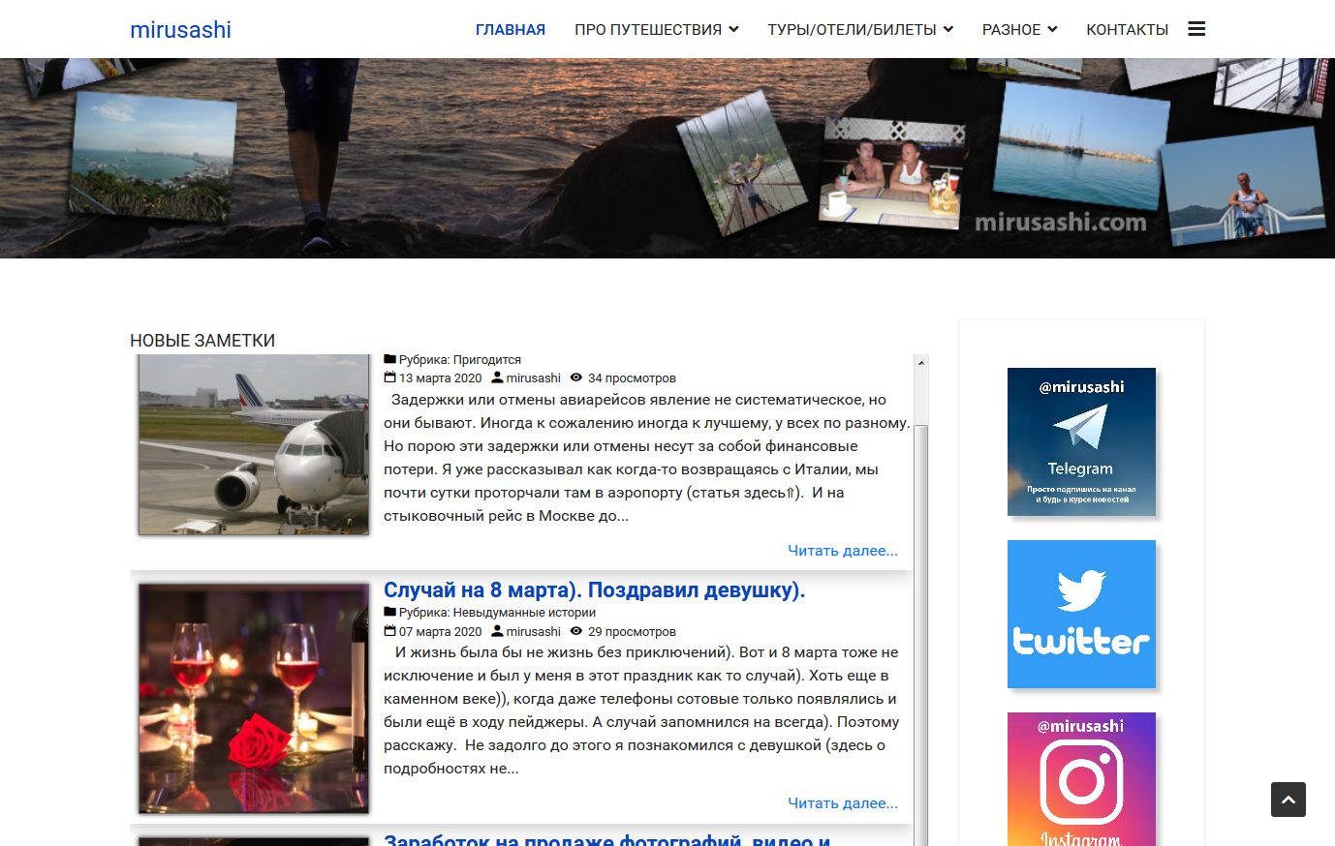Open the КОНТАКТЫ menu item
This screenshot has width=1335, height=846.
point(1127,29)
